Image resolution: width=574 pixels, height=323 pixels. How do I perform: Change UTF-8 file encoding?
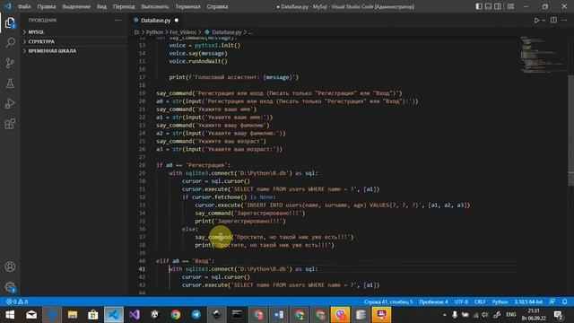pyautogui.click(x=461, y=301)
